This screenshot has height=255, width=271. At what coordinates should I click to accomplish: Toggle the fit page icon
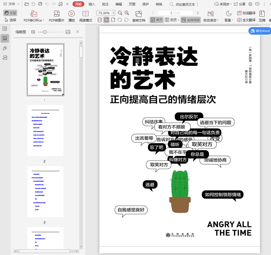click(x=106, y=20)
